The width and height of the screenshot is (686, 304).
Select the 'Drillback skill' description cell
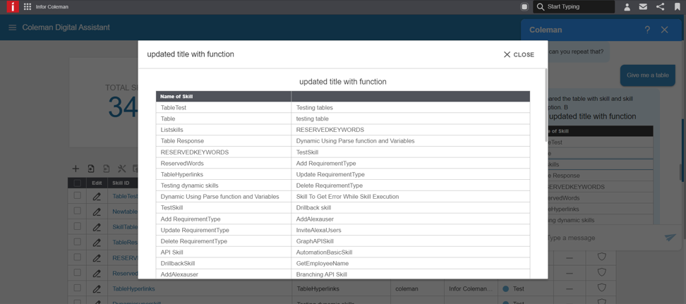pyautogui.click(x=410, y=208)
